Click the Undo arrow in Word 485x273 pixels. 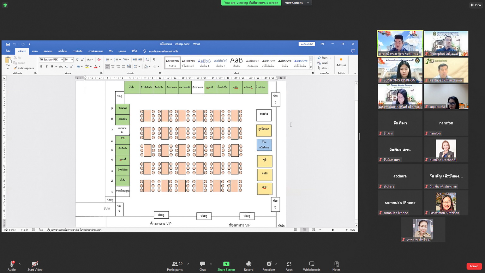click(x=14, y=44)
